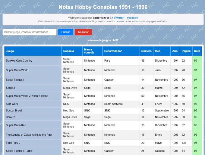The height and width of the screenshot is (155, 205).
Task: Click the NES console cell in Star Wars row
Action: click(x=72, y=104)
